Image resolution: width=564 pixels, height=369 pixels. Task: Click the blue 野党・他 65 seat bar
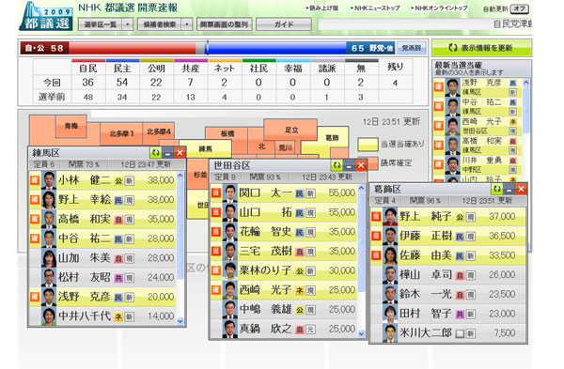301,48
